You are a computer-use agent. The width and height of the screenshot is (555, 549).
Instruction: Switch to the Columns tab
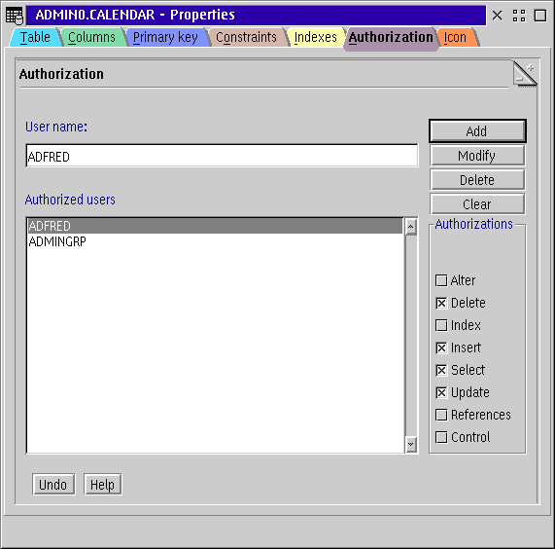[x=91, y=37]
